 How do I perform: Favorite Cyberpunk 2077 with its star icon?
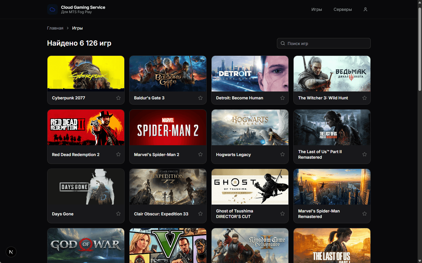(x=118, y=98)
